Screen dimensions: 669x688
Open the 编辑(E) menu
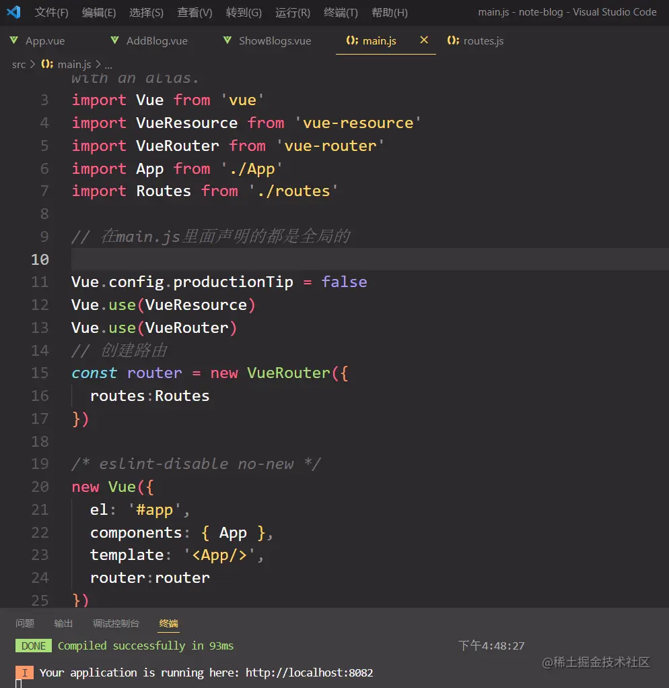pos(98,12)
